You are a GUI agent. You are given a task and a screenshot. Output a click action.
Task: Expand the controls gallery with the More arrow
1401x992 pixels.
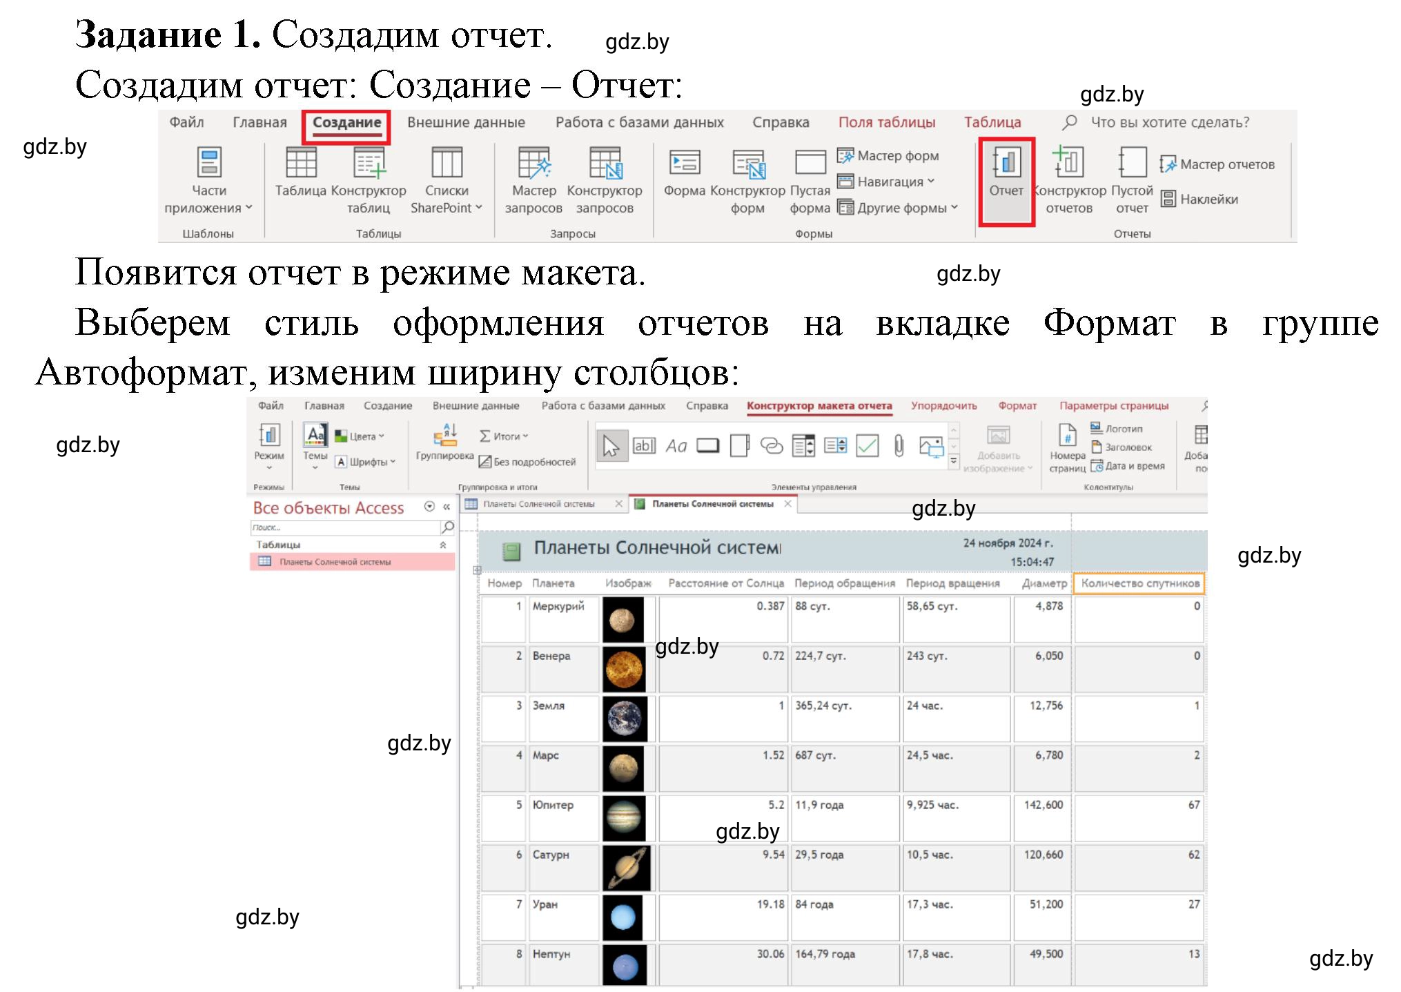[954, 461]
